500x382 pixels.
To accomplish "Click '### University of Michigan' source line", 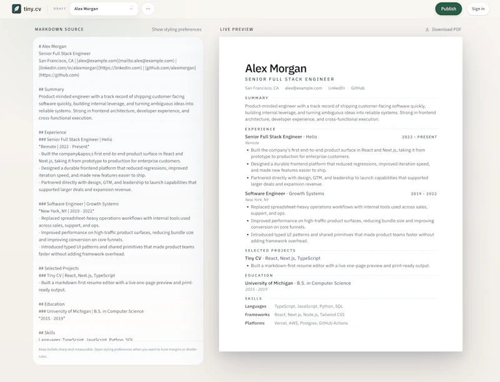I will pos(91,311).
